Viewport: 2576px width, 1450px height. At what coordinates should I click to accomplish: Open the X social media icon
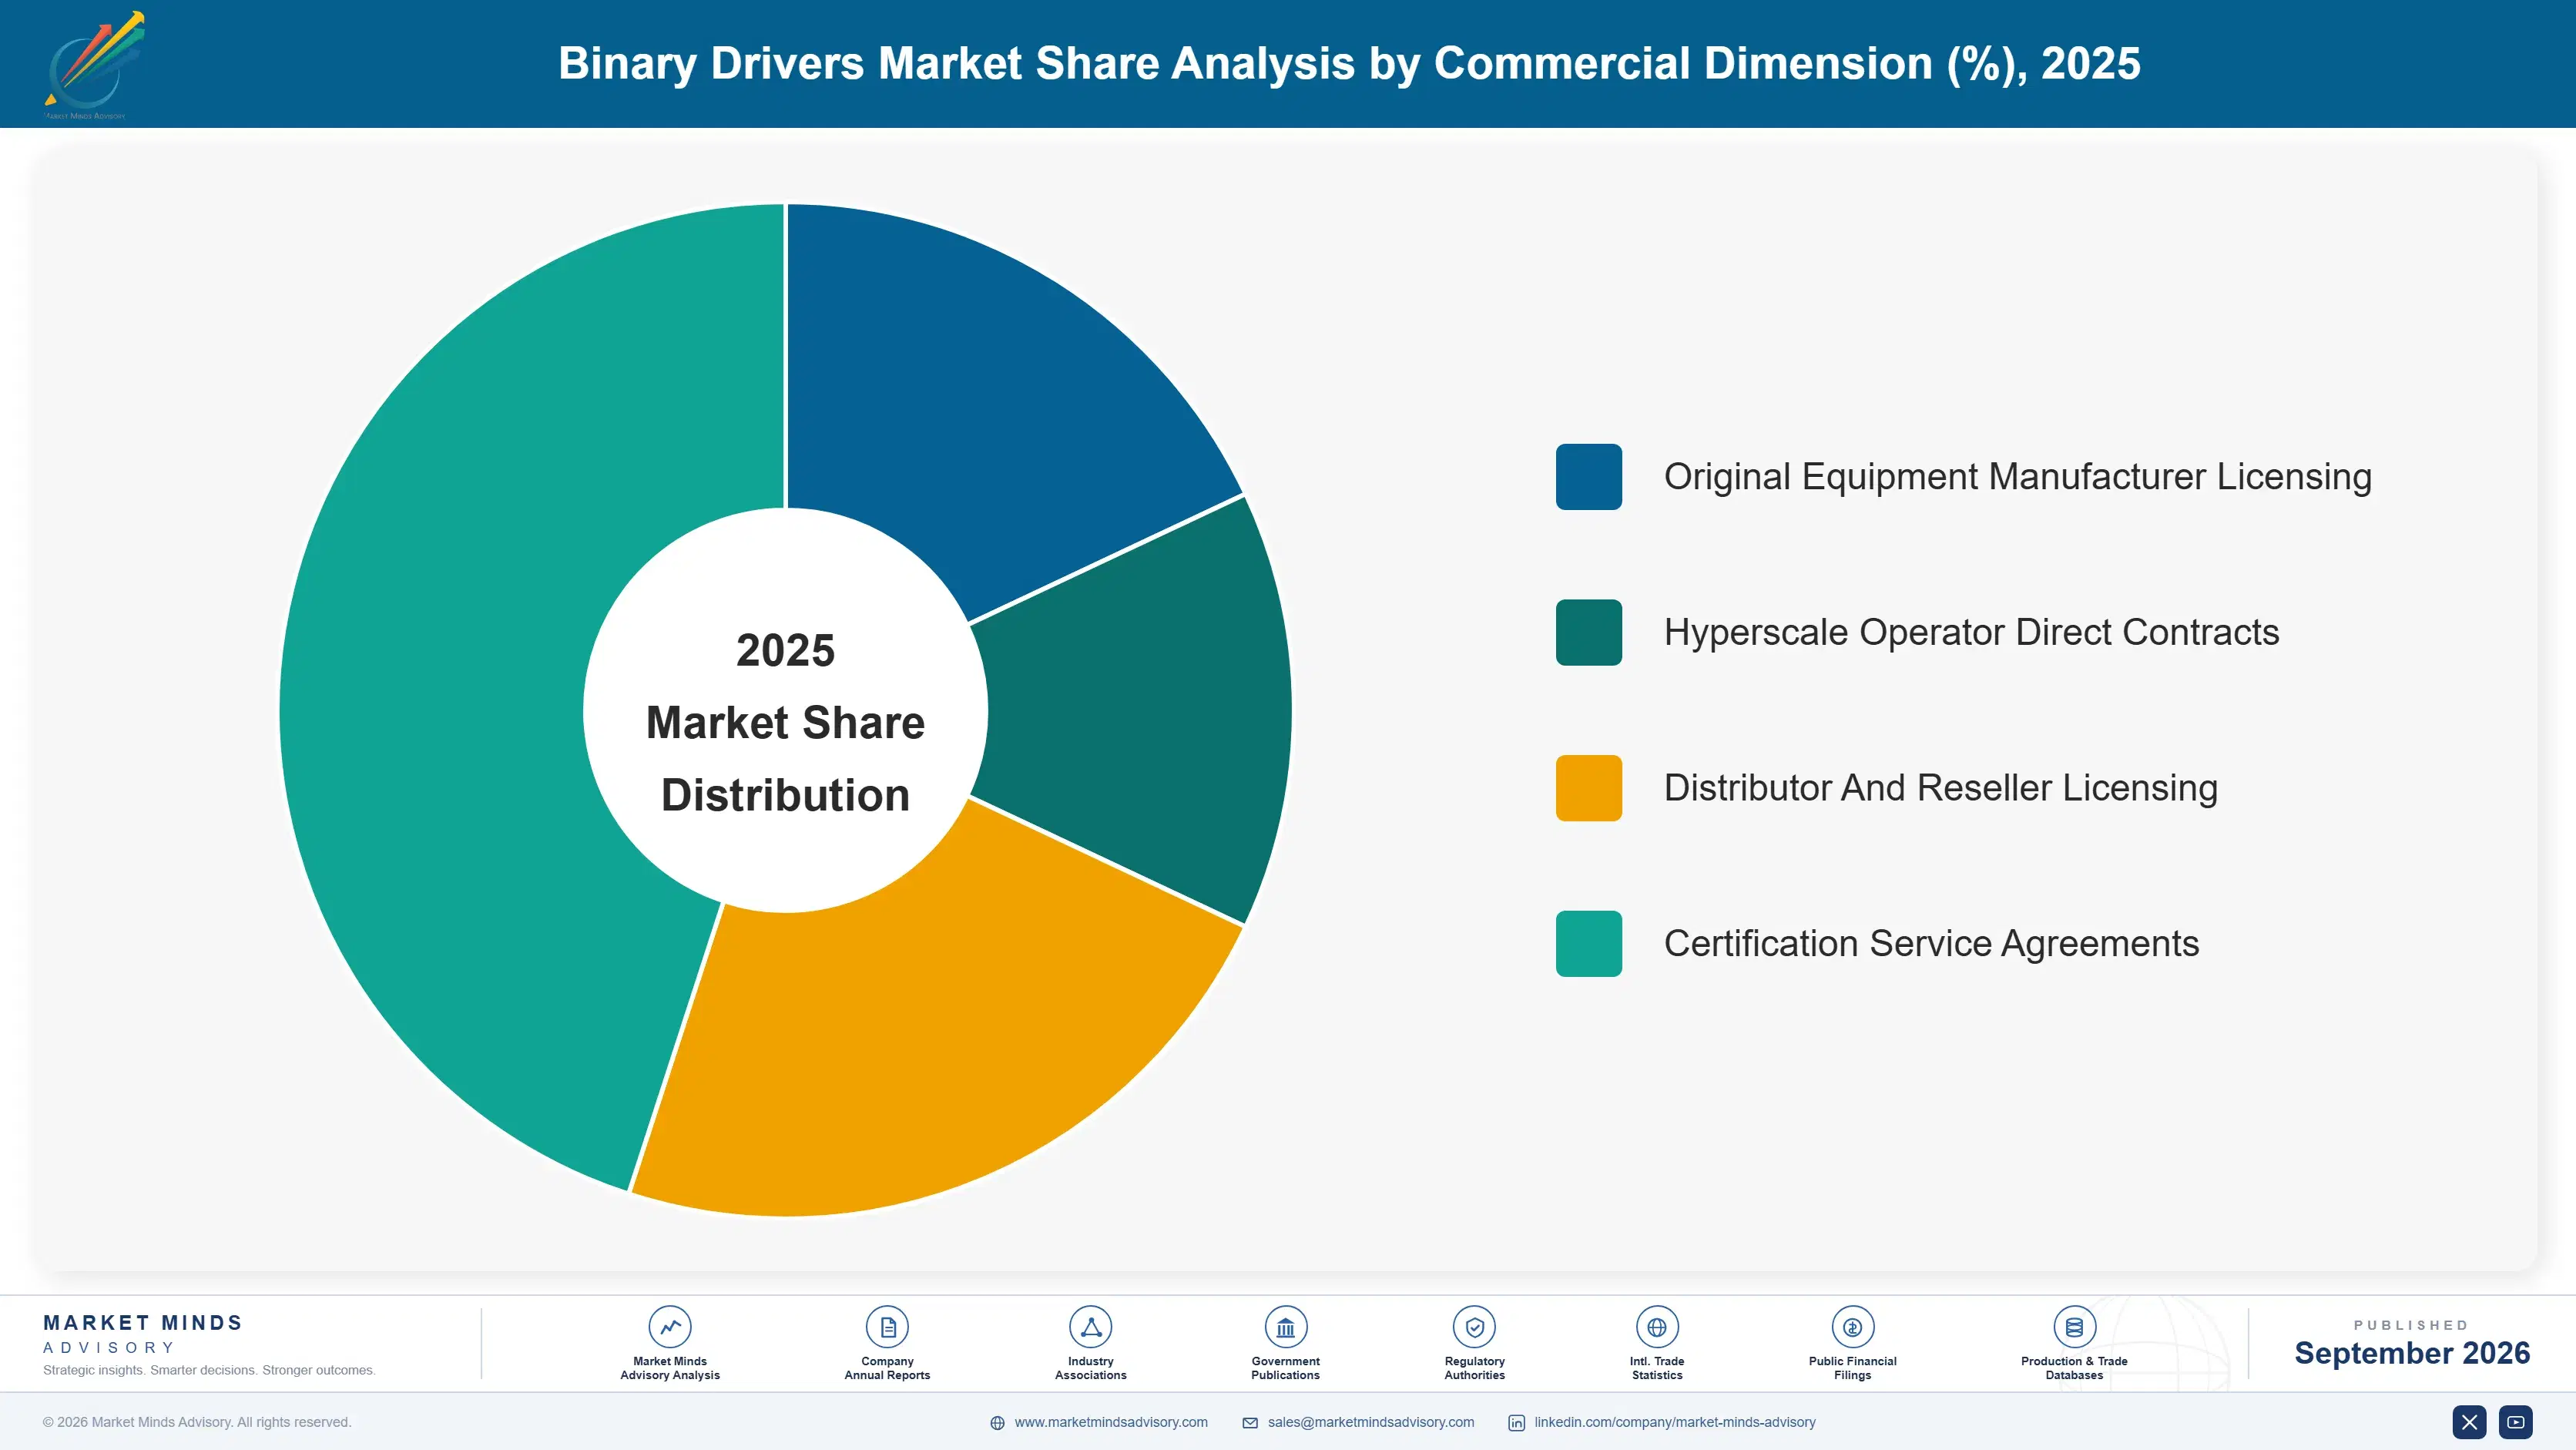coord(2469,1422)
